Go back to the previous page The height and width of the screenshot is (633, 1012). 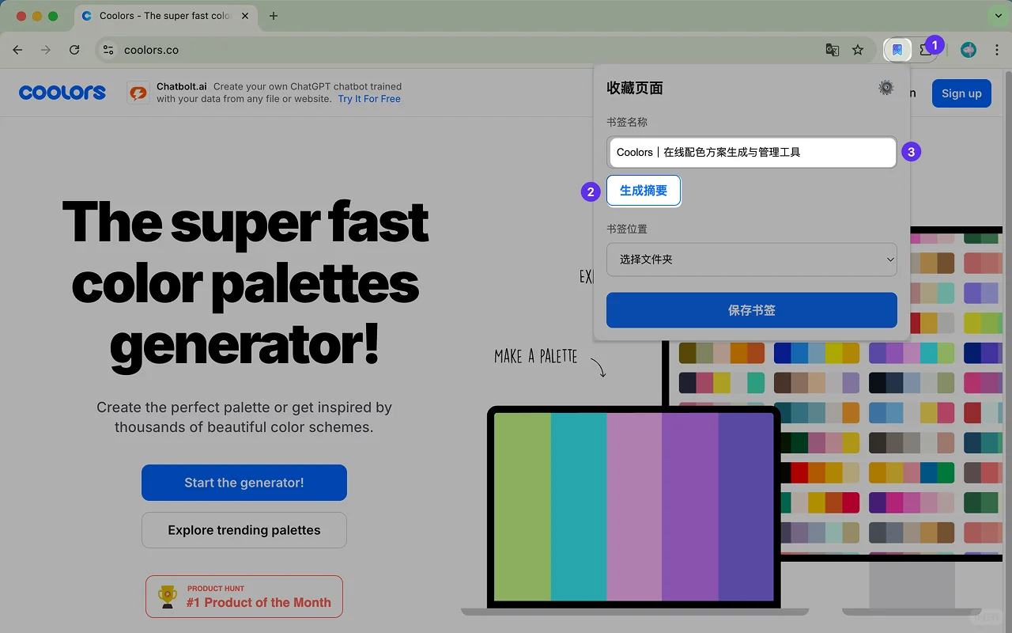pyautogui.click(x=17, y=50)
